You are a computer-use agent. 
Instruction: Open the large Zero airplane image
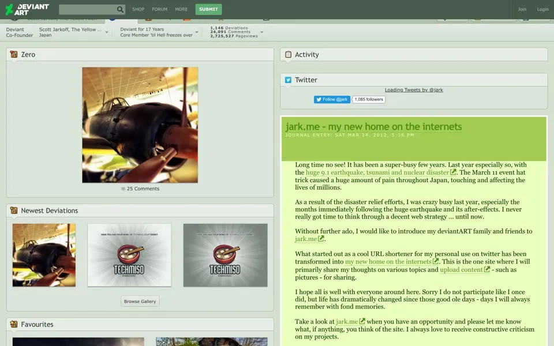(140, 125)
